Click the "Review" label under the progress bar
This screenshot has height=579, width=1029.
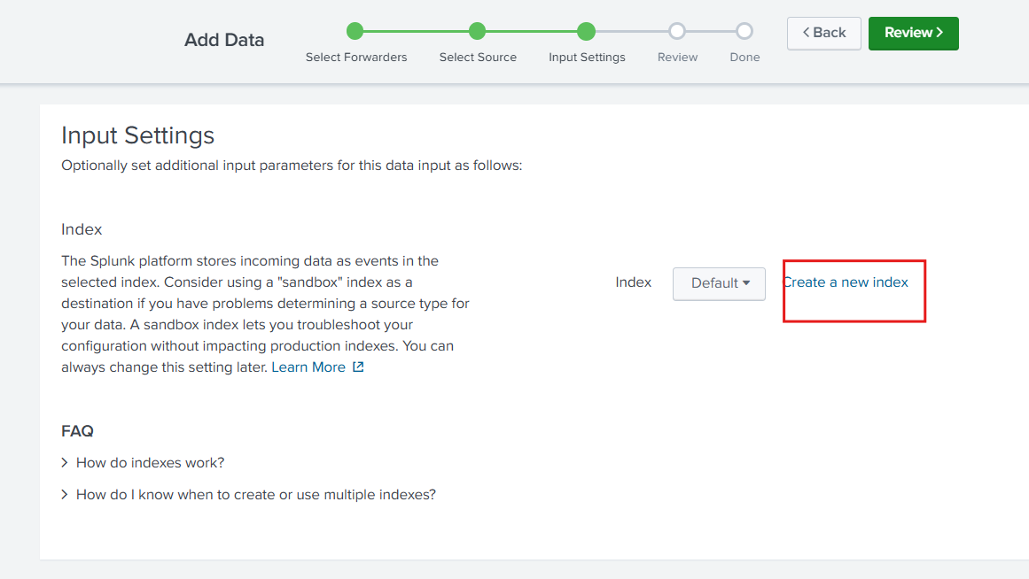click(677, 58)
